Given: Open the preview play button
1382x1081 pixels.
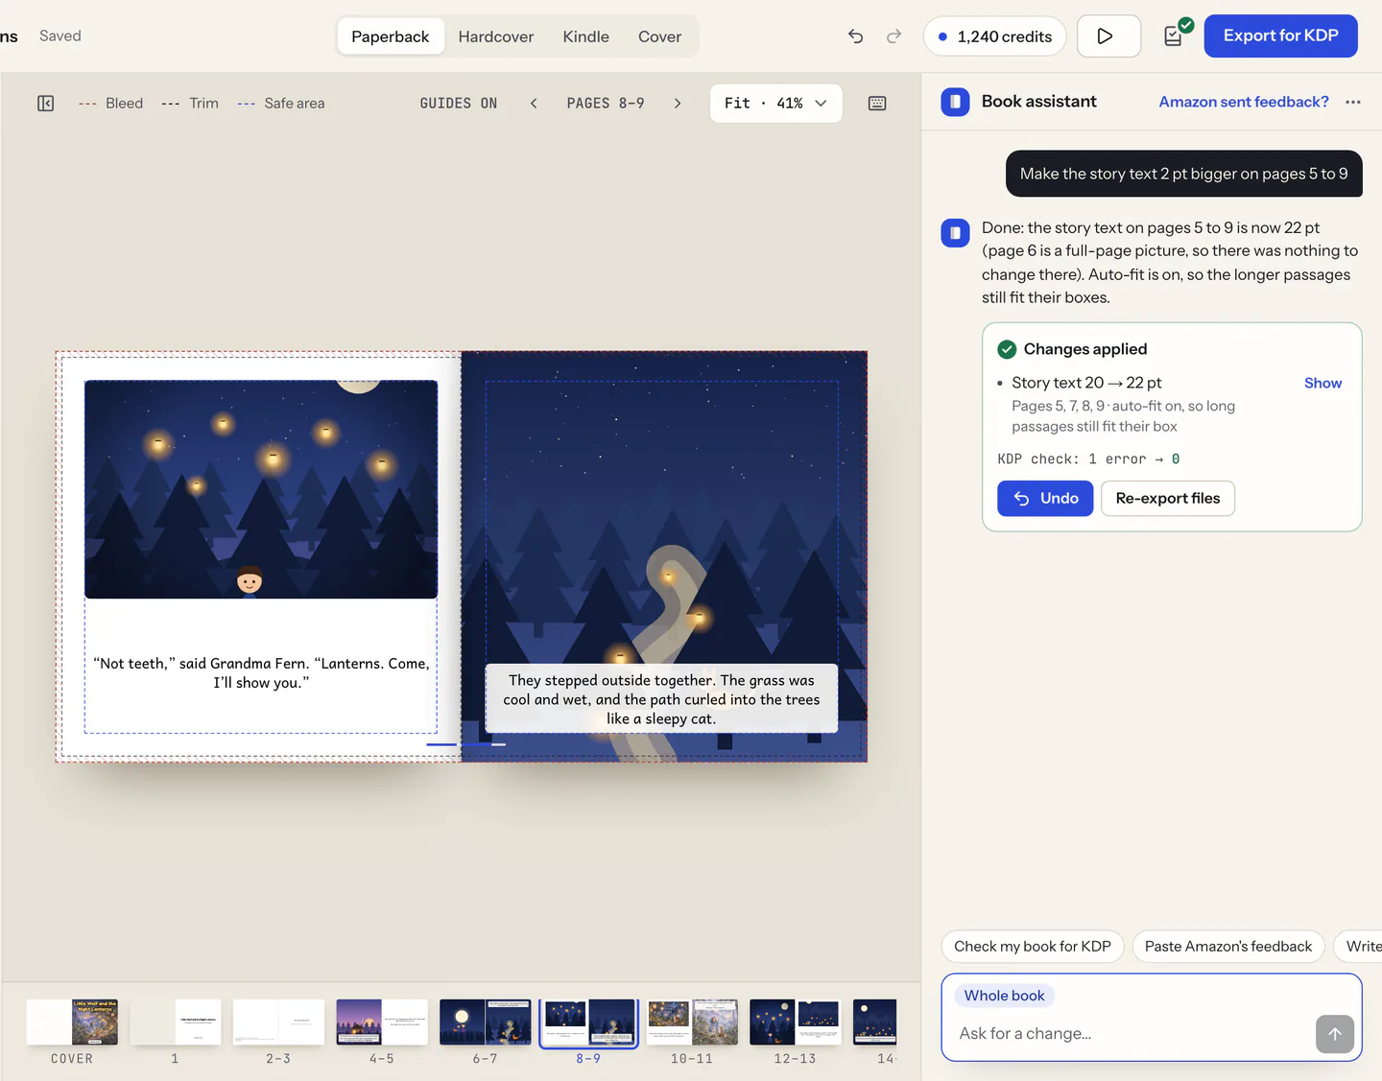Looking at the screenshot, I should click(1108, 36).
